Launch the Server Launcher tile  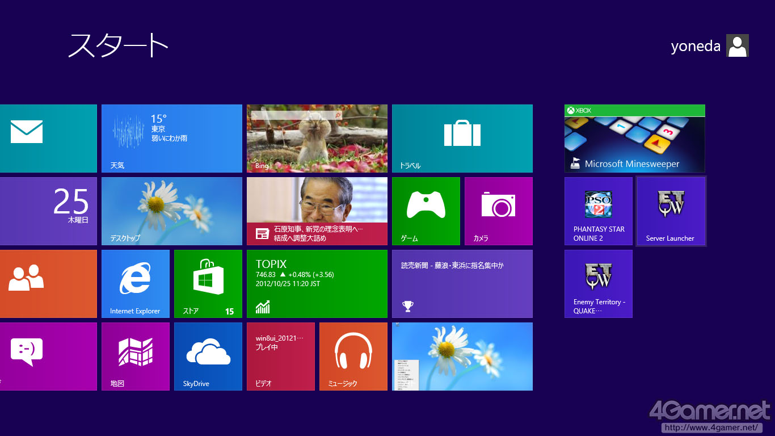(671, 211)
